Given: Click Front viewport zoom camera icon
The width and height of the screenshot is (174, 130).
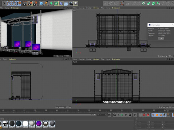Looking at the screenshot, I should (x=170, y=59).
